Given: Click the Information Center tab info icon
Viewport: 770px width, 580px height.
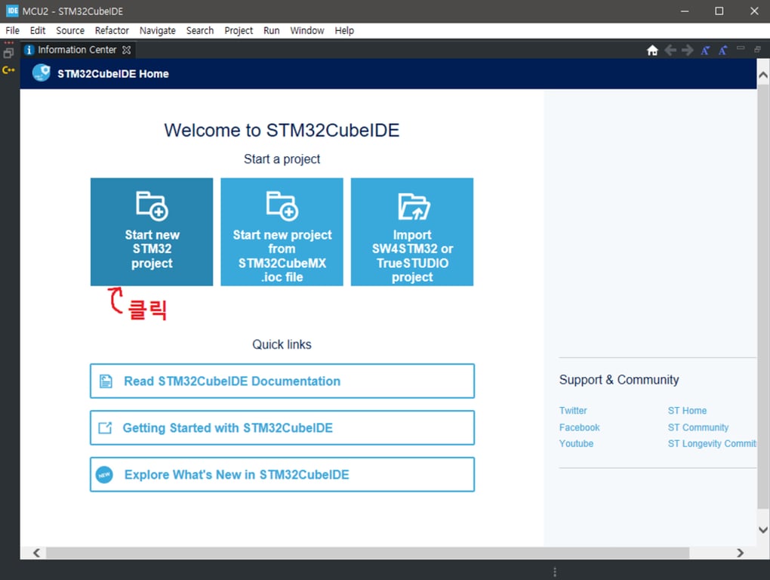Looking at the screenshot, I should point(29,50).
